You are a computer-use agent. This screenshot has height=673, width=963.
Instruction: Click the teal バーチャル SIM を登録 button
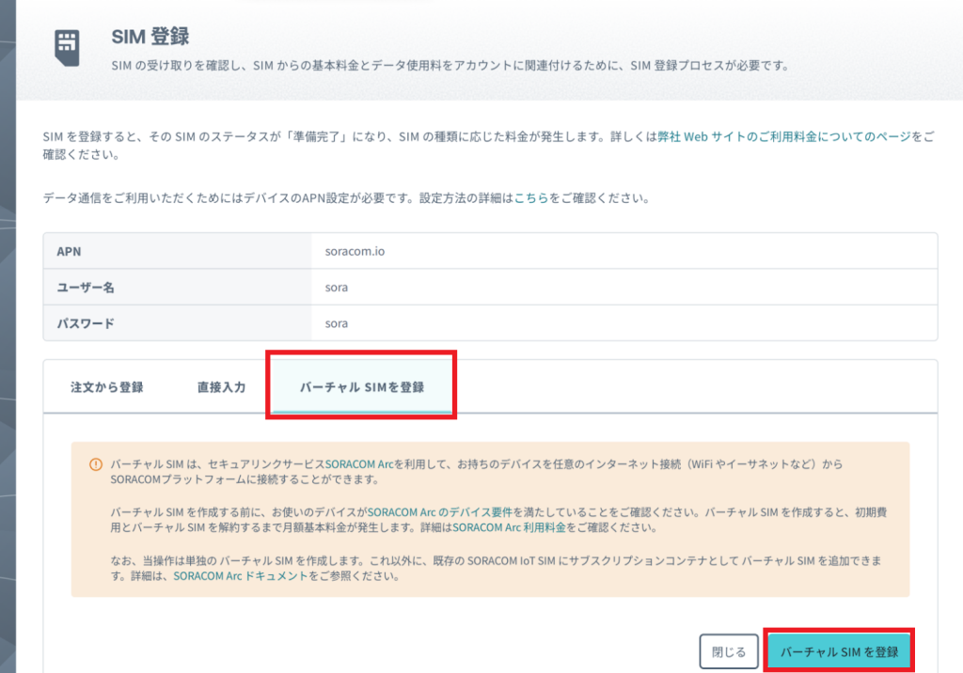(839, 651)
